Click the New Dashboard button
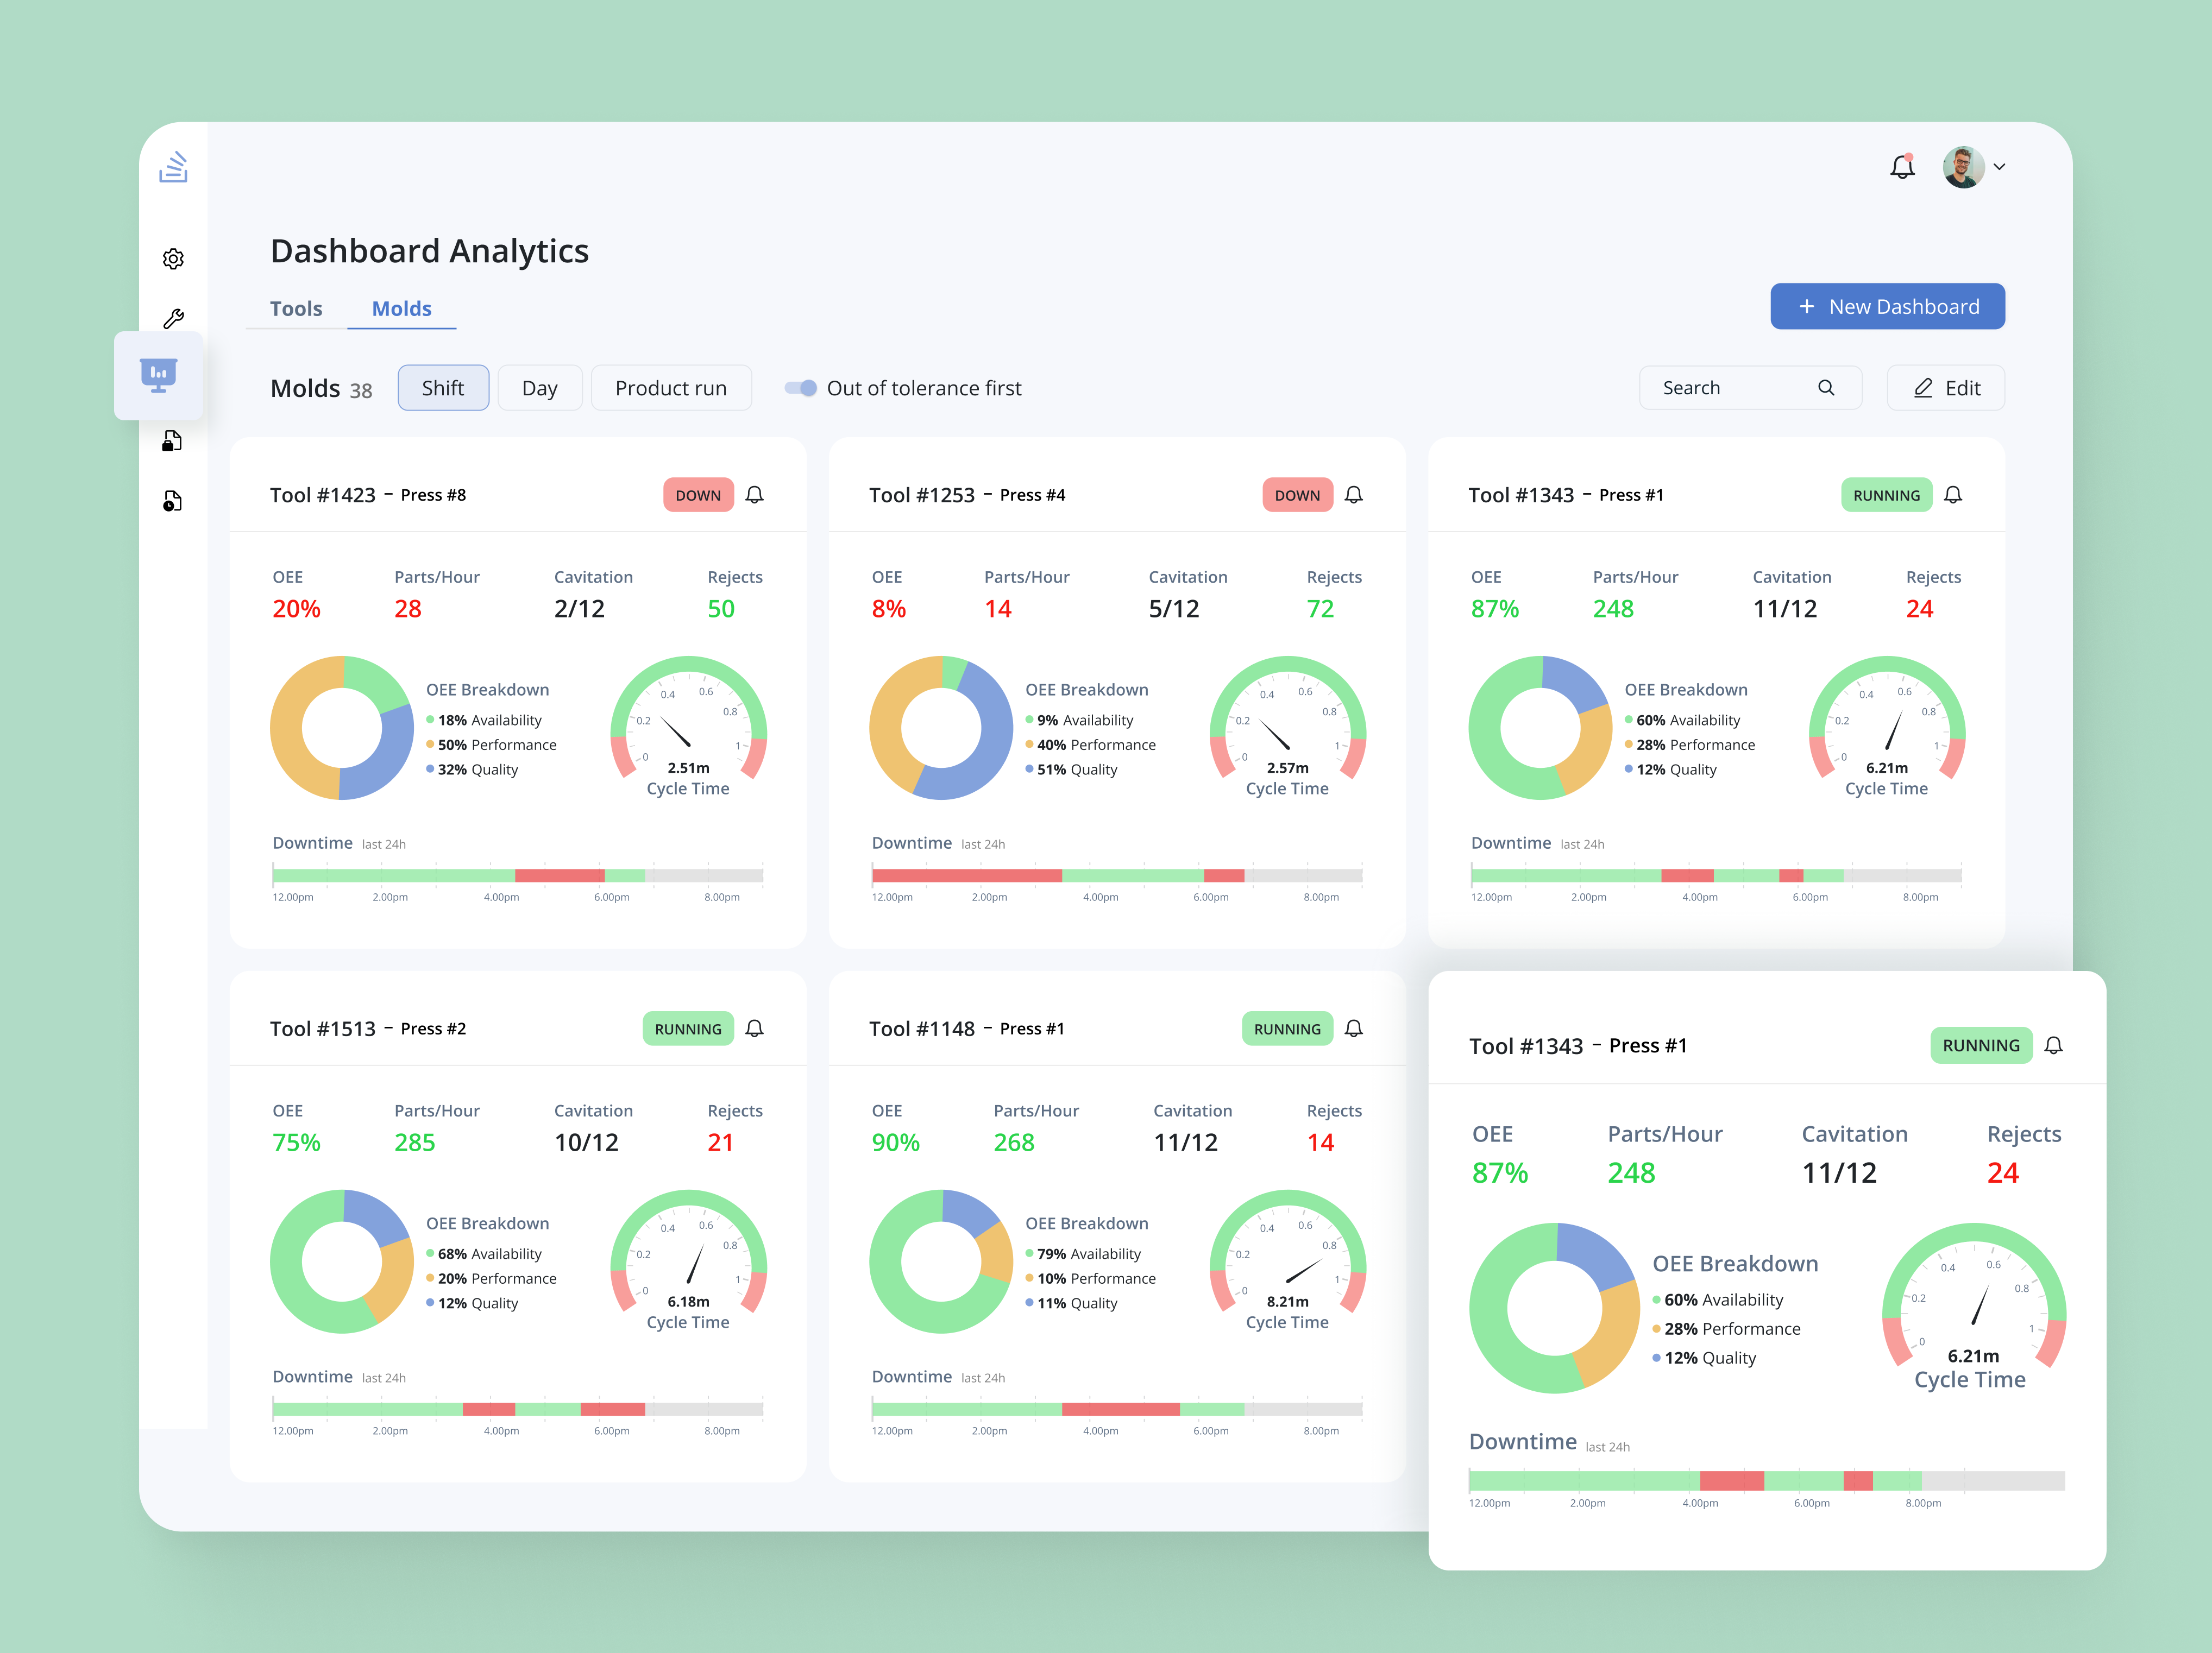 click(x=1887, y=307)
